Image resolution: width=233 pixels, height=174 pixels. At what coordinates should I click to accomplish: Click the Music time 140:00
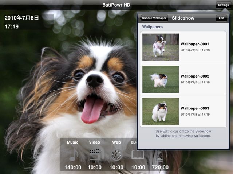pyautogui.click(x=73, y=167)
